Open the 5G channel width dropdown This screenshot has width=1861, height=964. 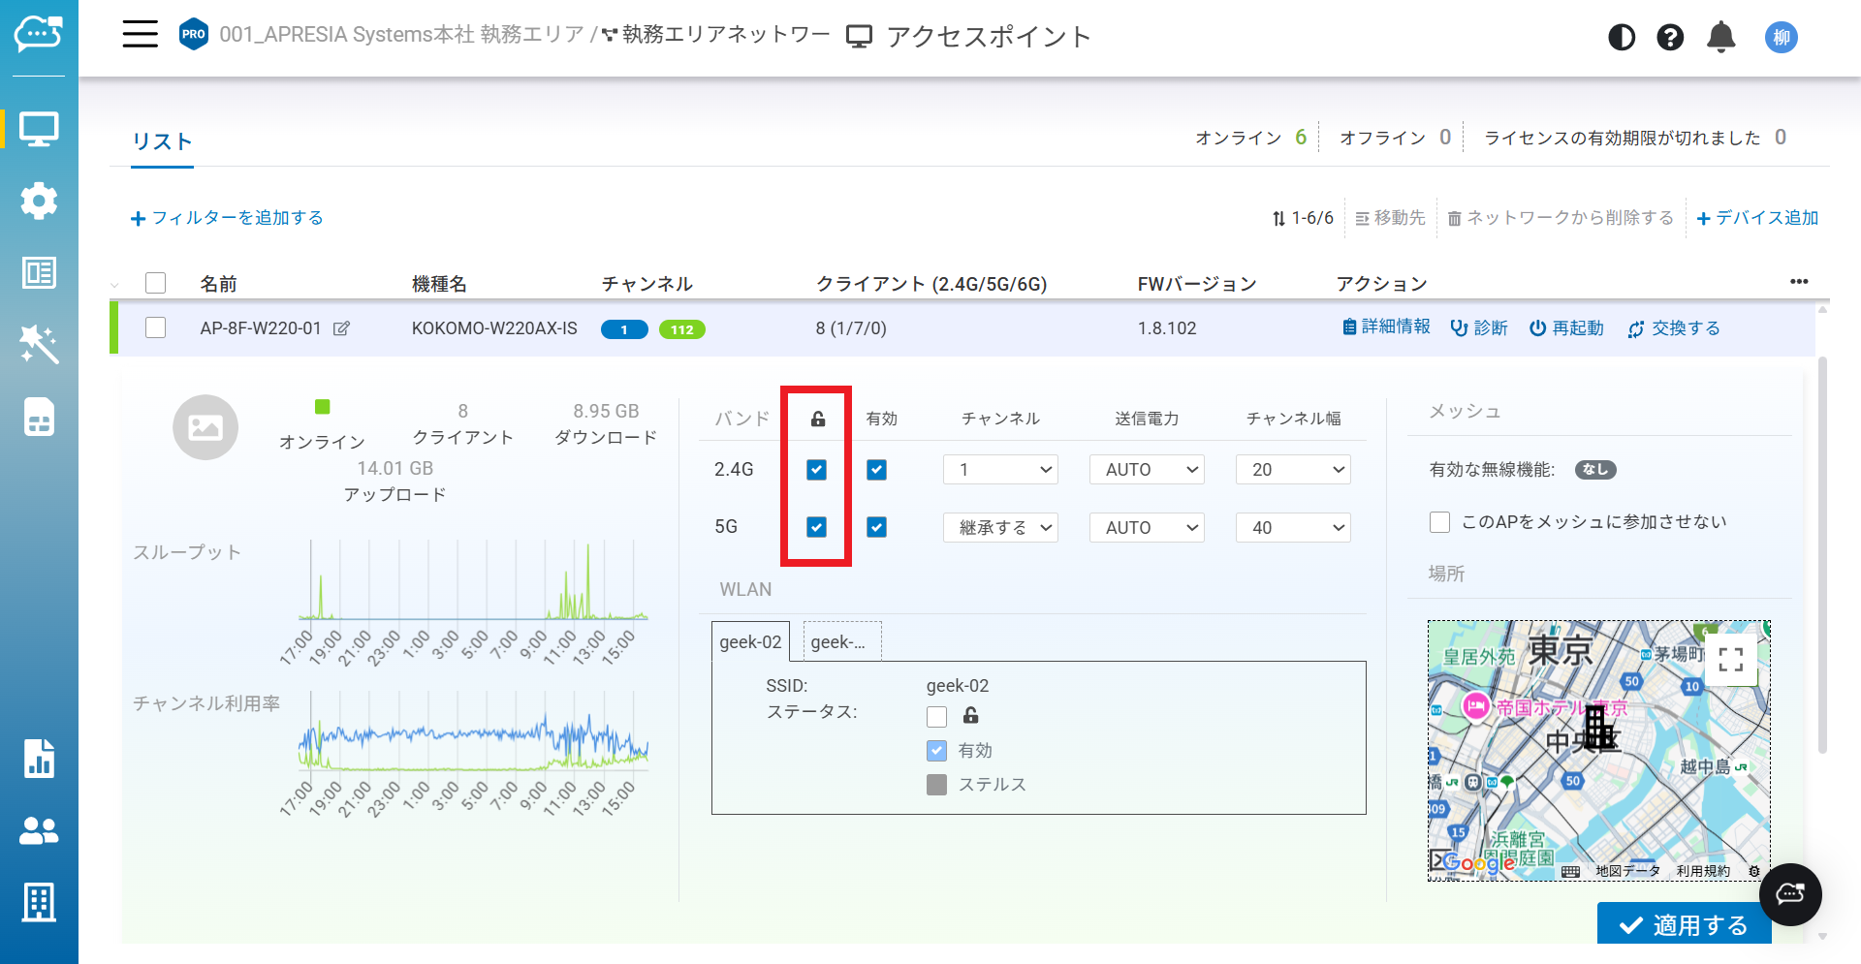click(x=1293, y=528)
